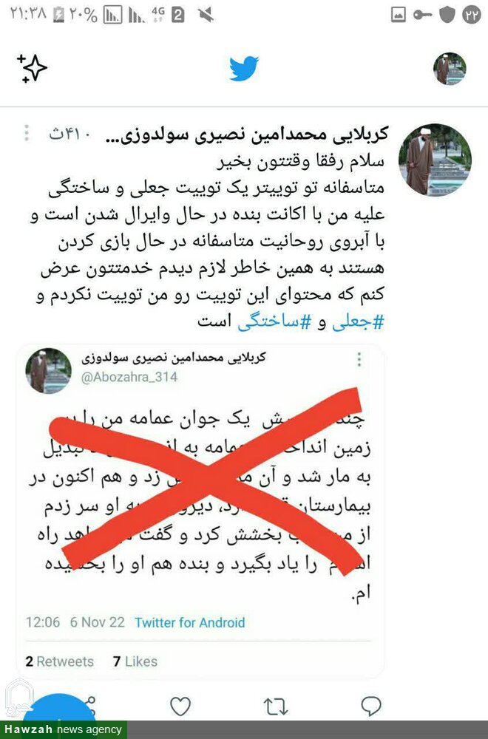
Task: Tap the @Abozahra_314 handle
Action: pos(129,377)
